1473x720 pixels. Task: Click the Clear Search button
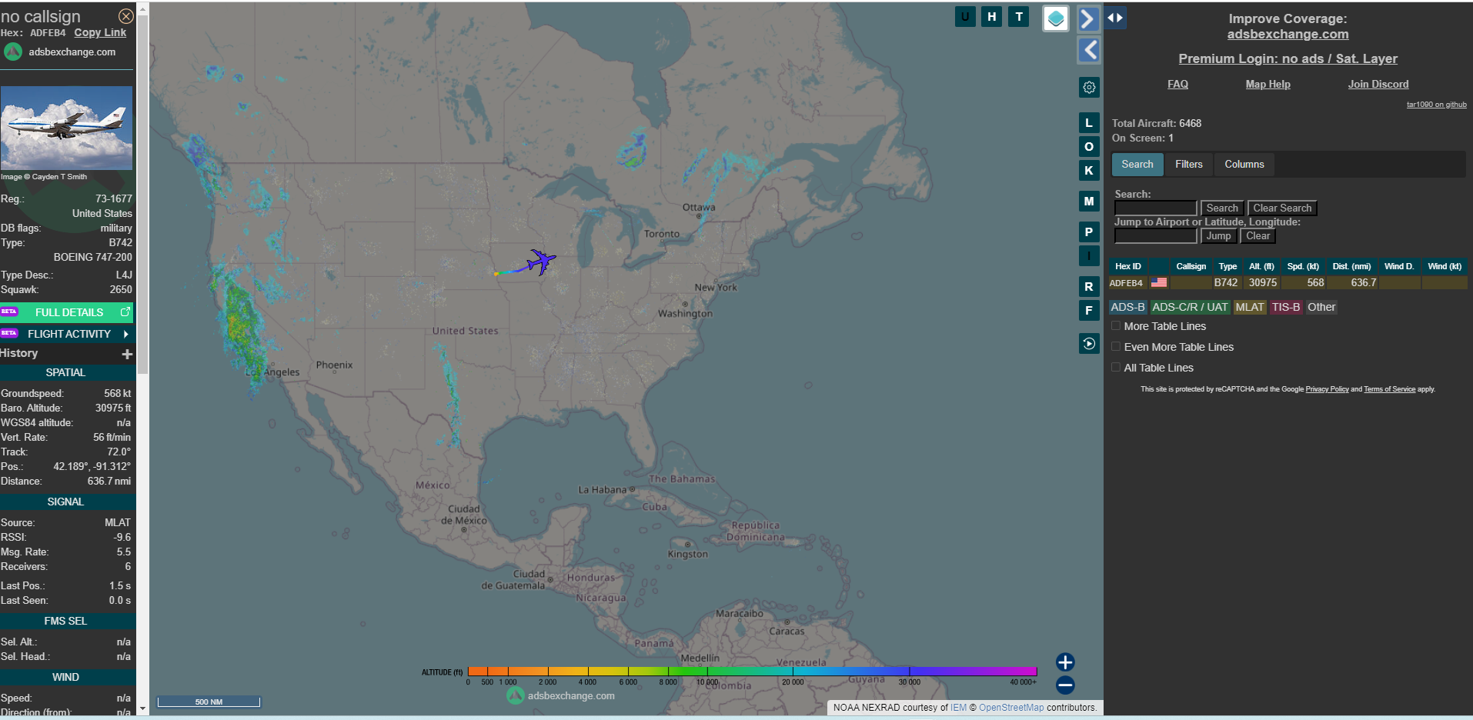coord(1282,208)
